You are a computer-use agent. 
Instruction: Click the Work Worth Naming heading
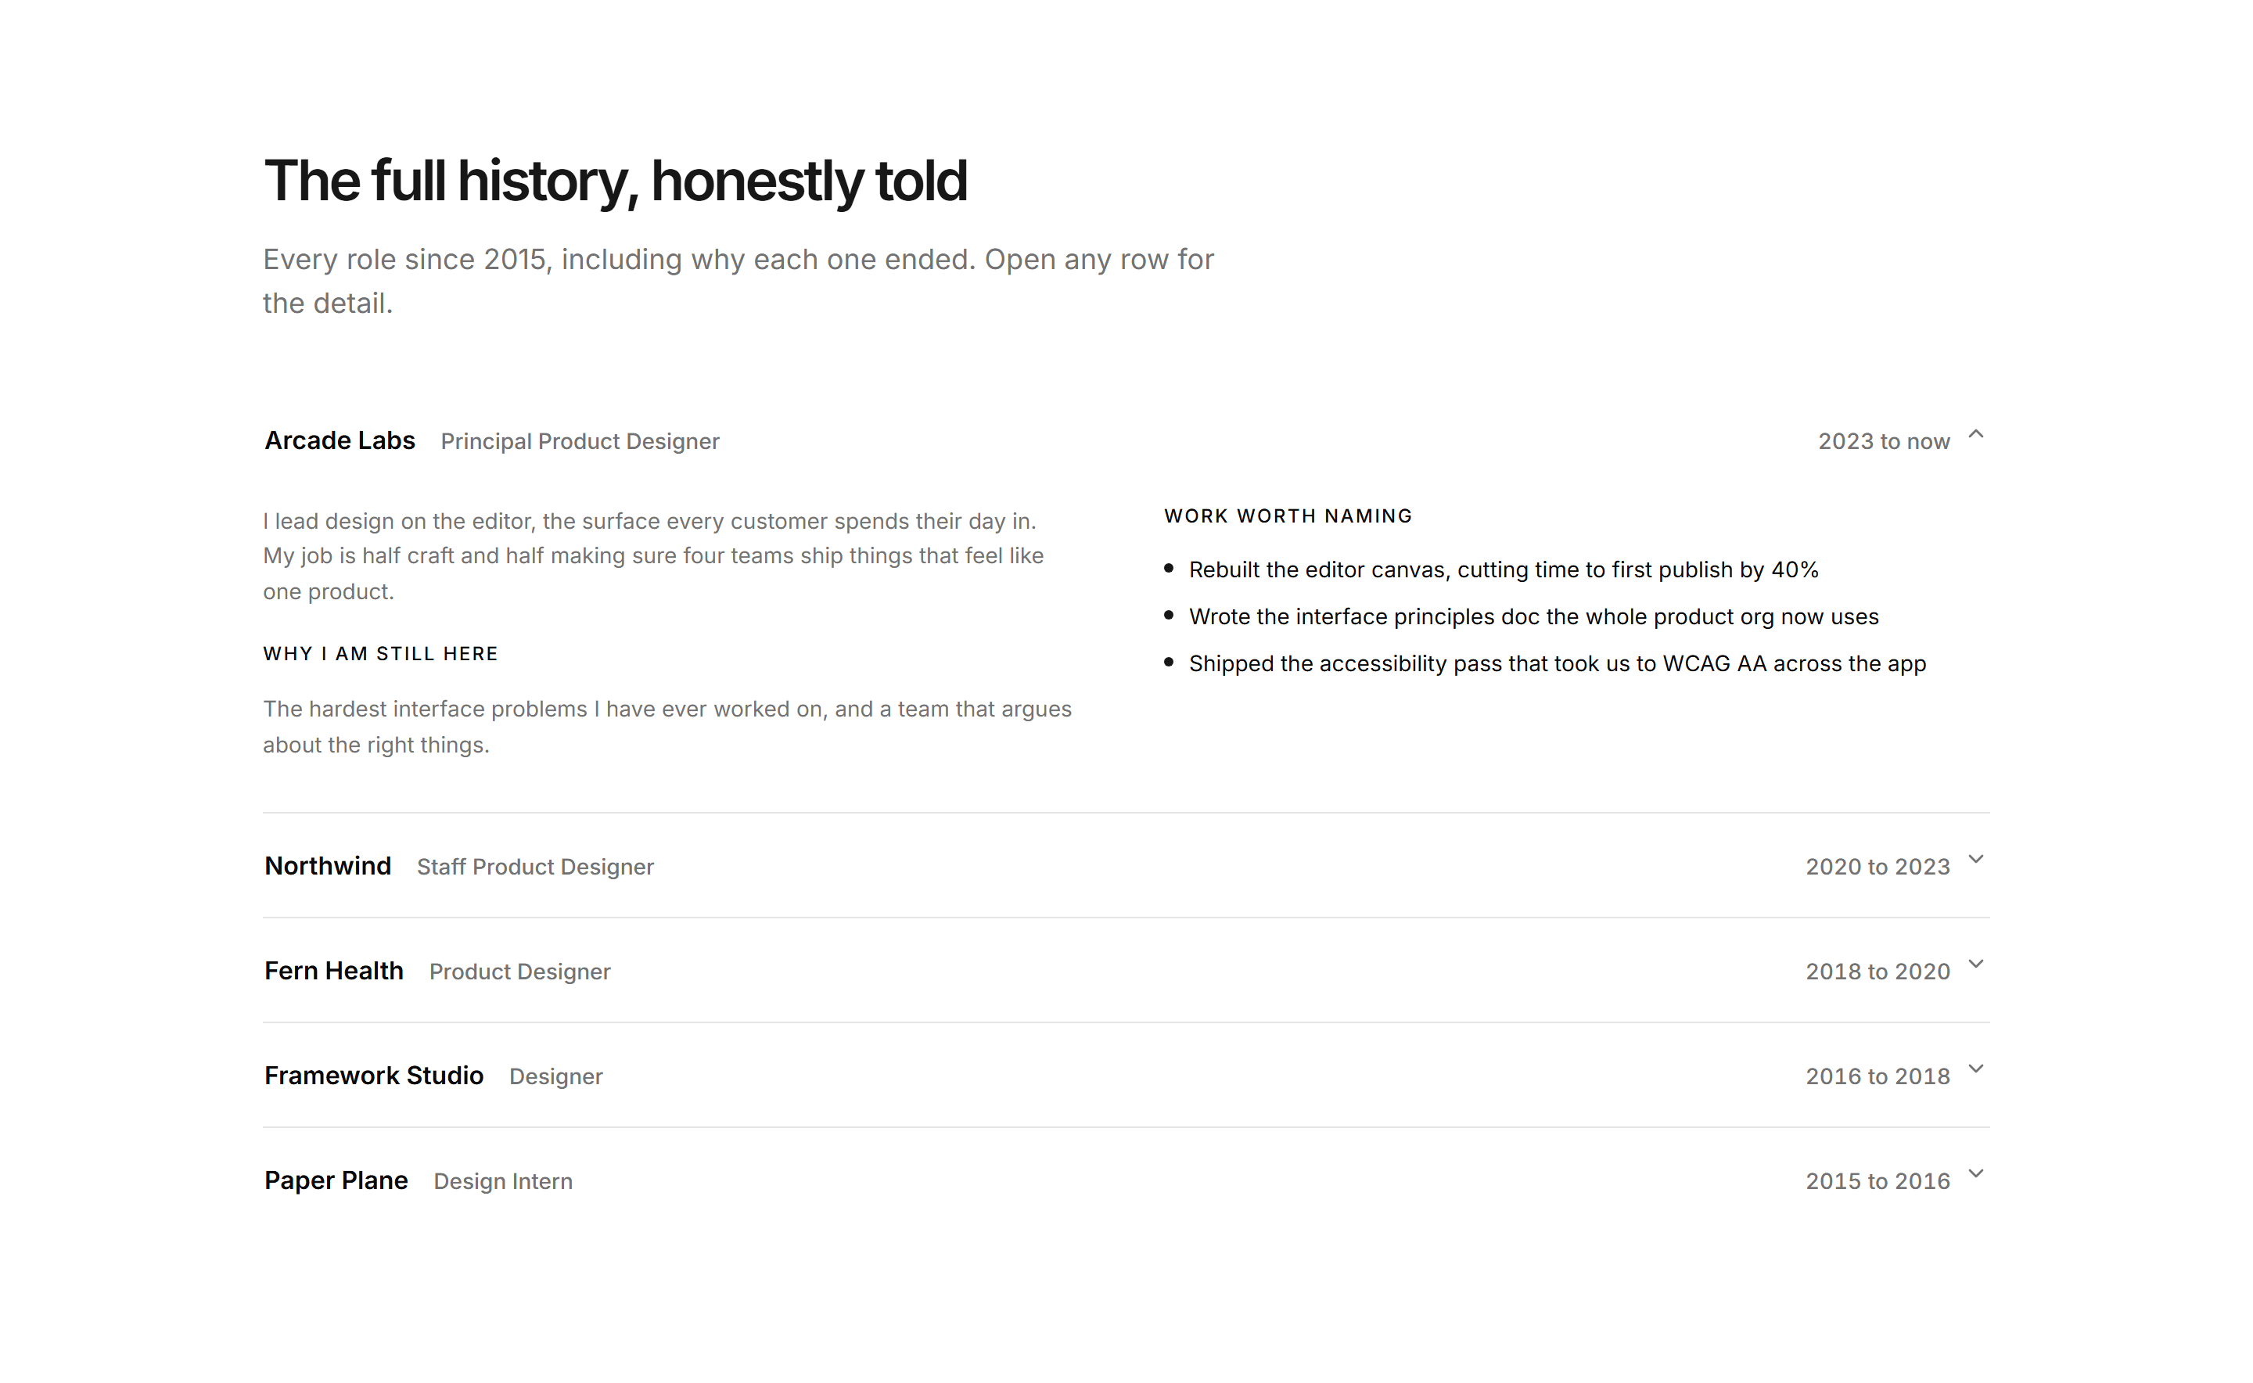click(1288, 515)
